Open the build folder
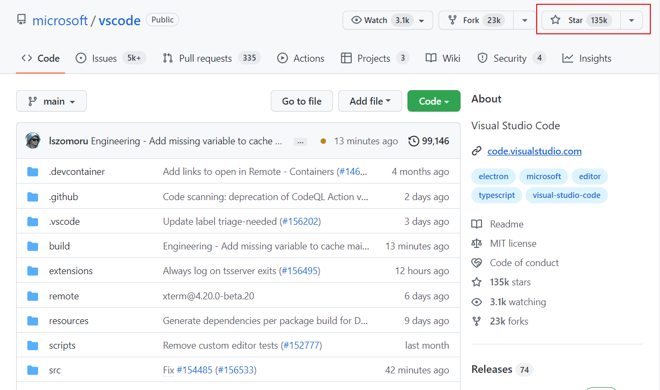 (60, 246)
